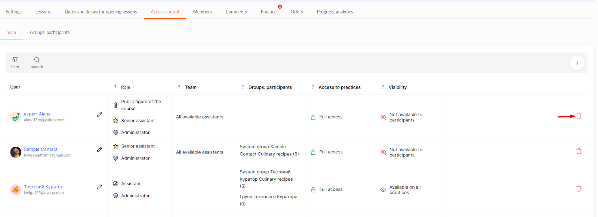Open expert Alana's profile link
The width and height of the screenshot is (598, 217).
coord(37,114)
